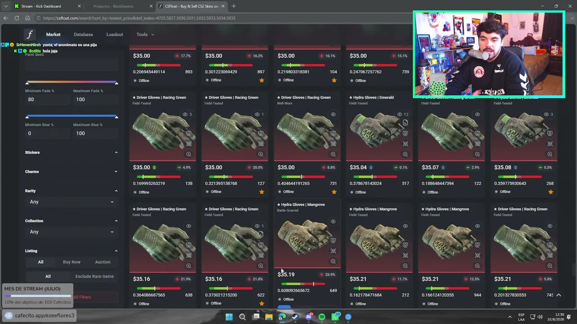Toggle watch eye on $35.00 20.0% Driver Gloves

[x=257, y=114]
